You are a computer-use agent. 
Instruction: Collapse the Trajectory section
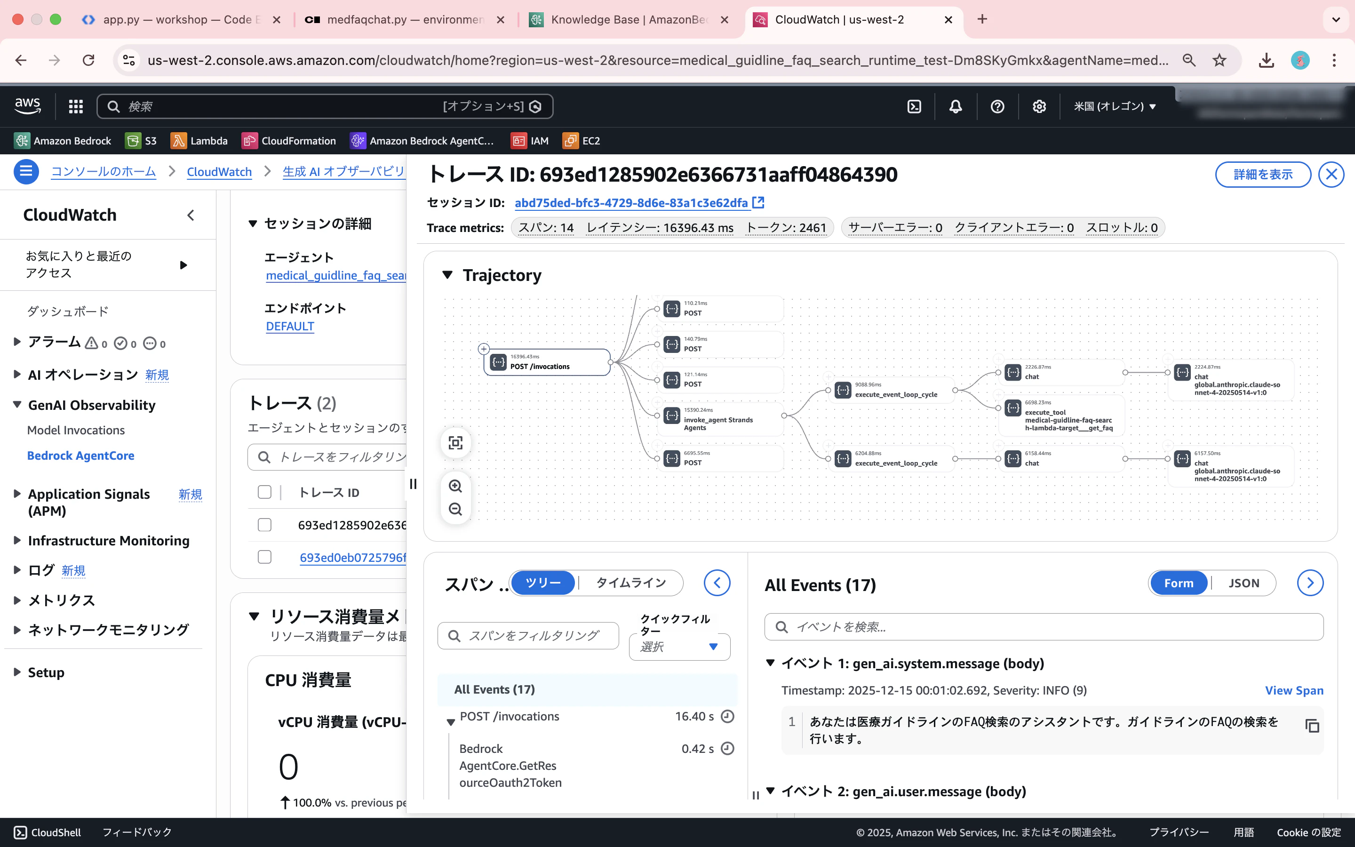coord(447,275)
